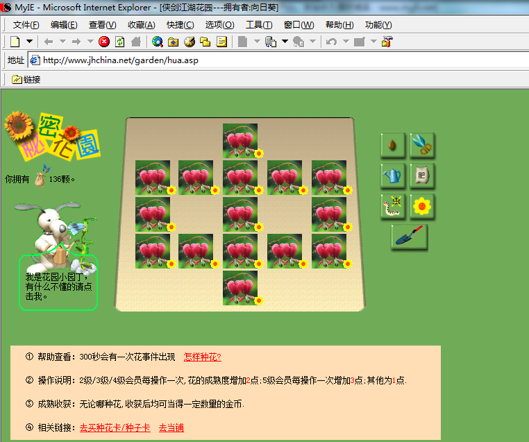
Task: Pick the pest control worm tool
Action: click(x=393, y=206)
